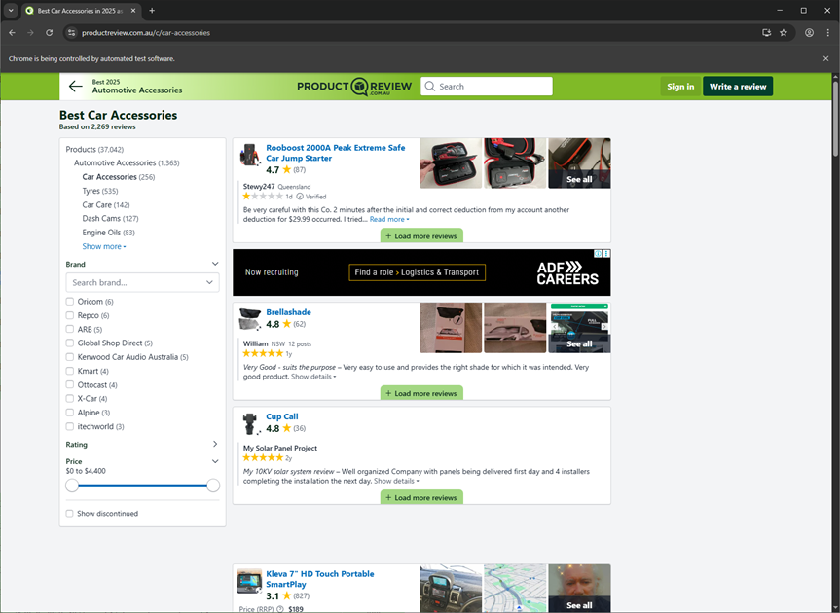Click the right price slider handle
This screenshot has height=613, width=840.
pyautogui.click(x=213, y=485)
